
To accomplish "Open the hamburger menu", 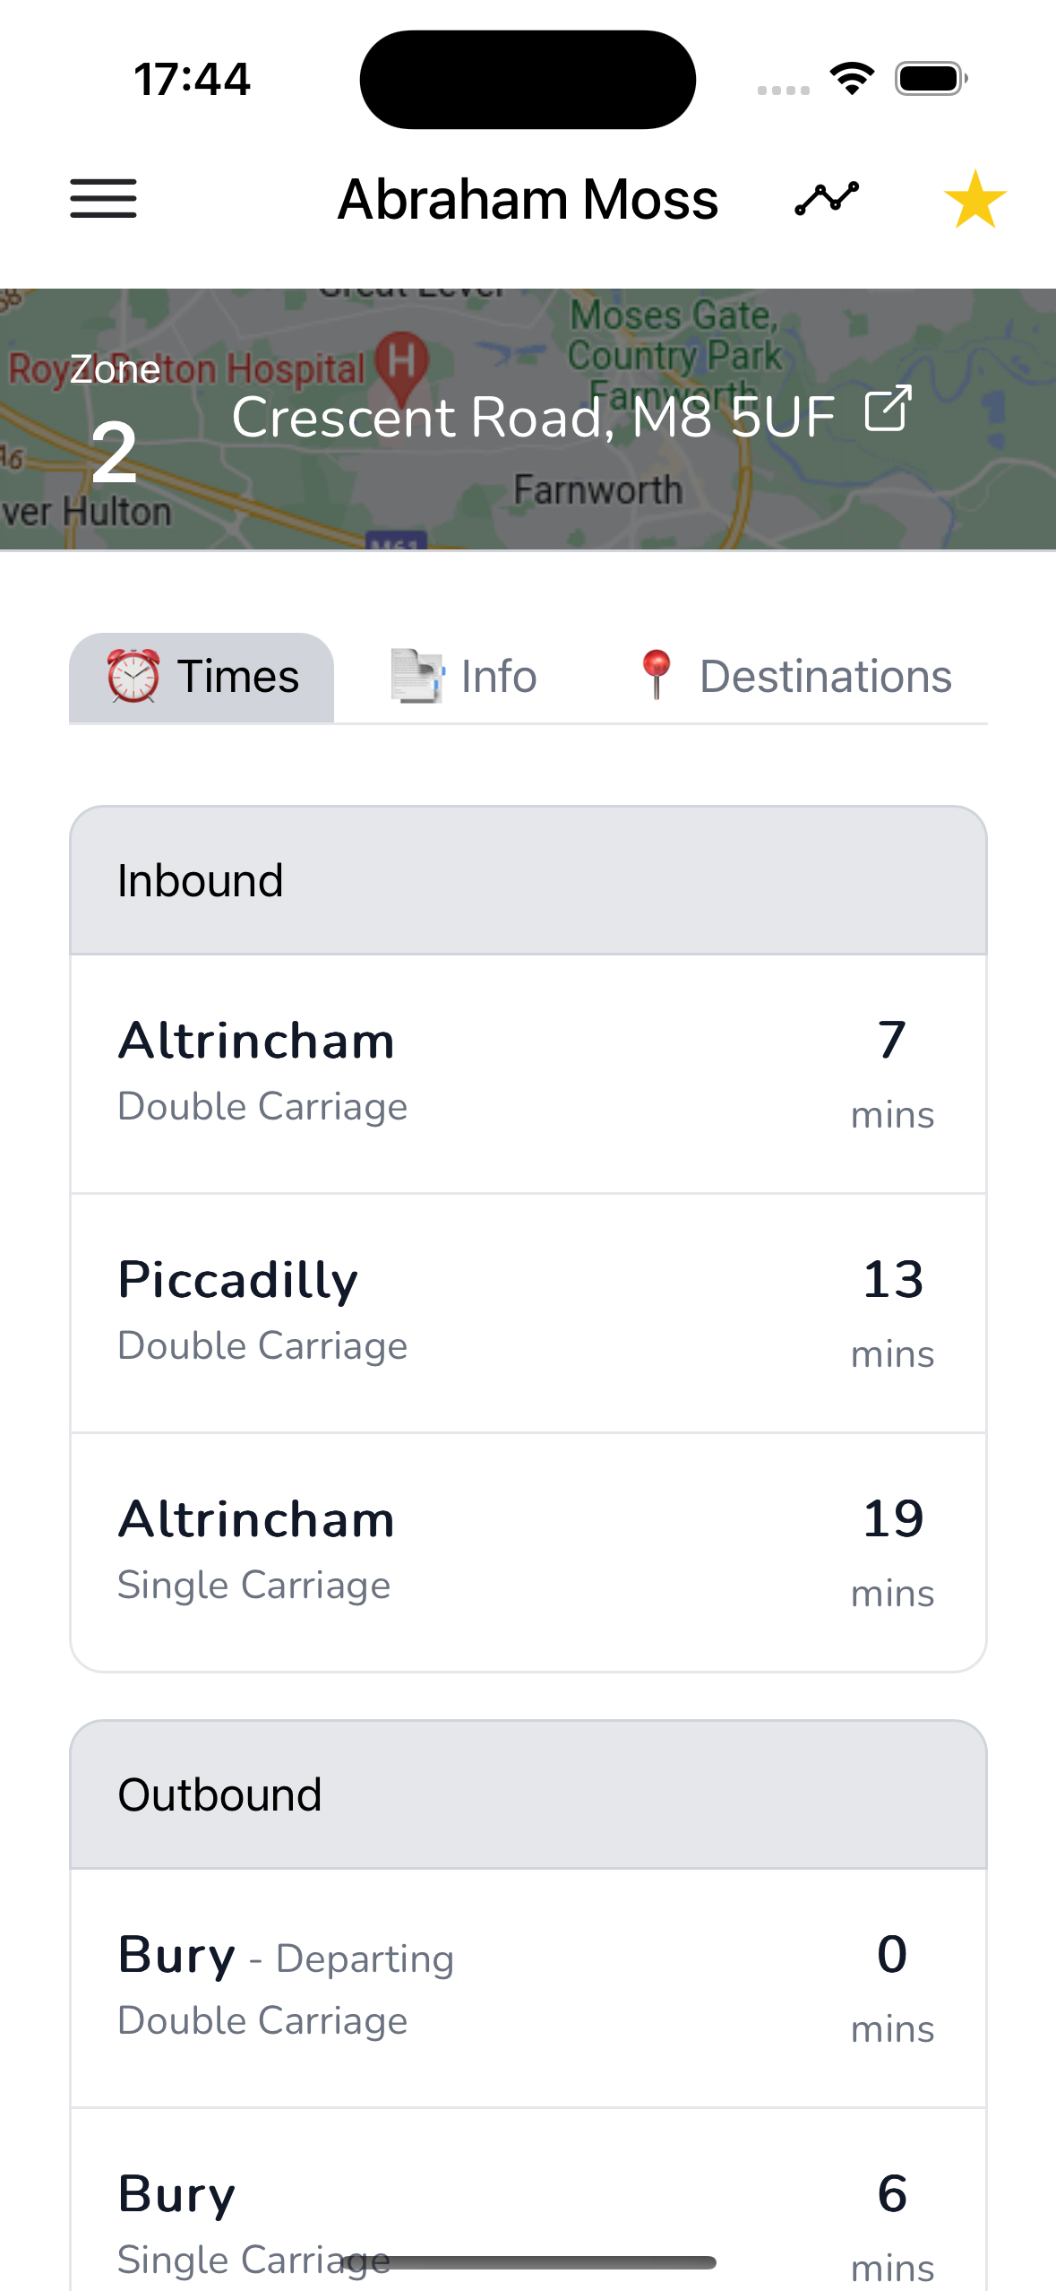I will click(x=104, y=198).
